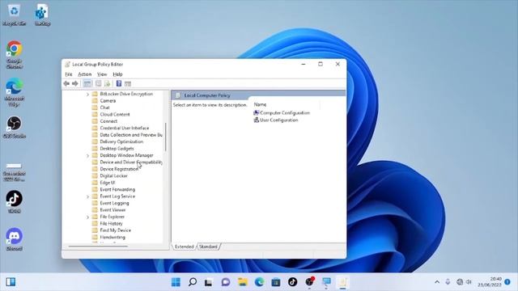518x291 pixels.
Task: Switch to the Extended tab
Action: 184,247
